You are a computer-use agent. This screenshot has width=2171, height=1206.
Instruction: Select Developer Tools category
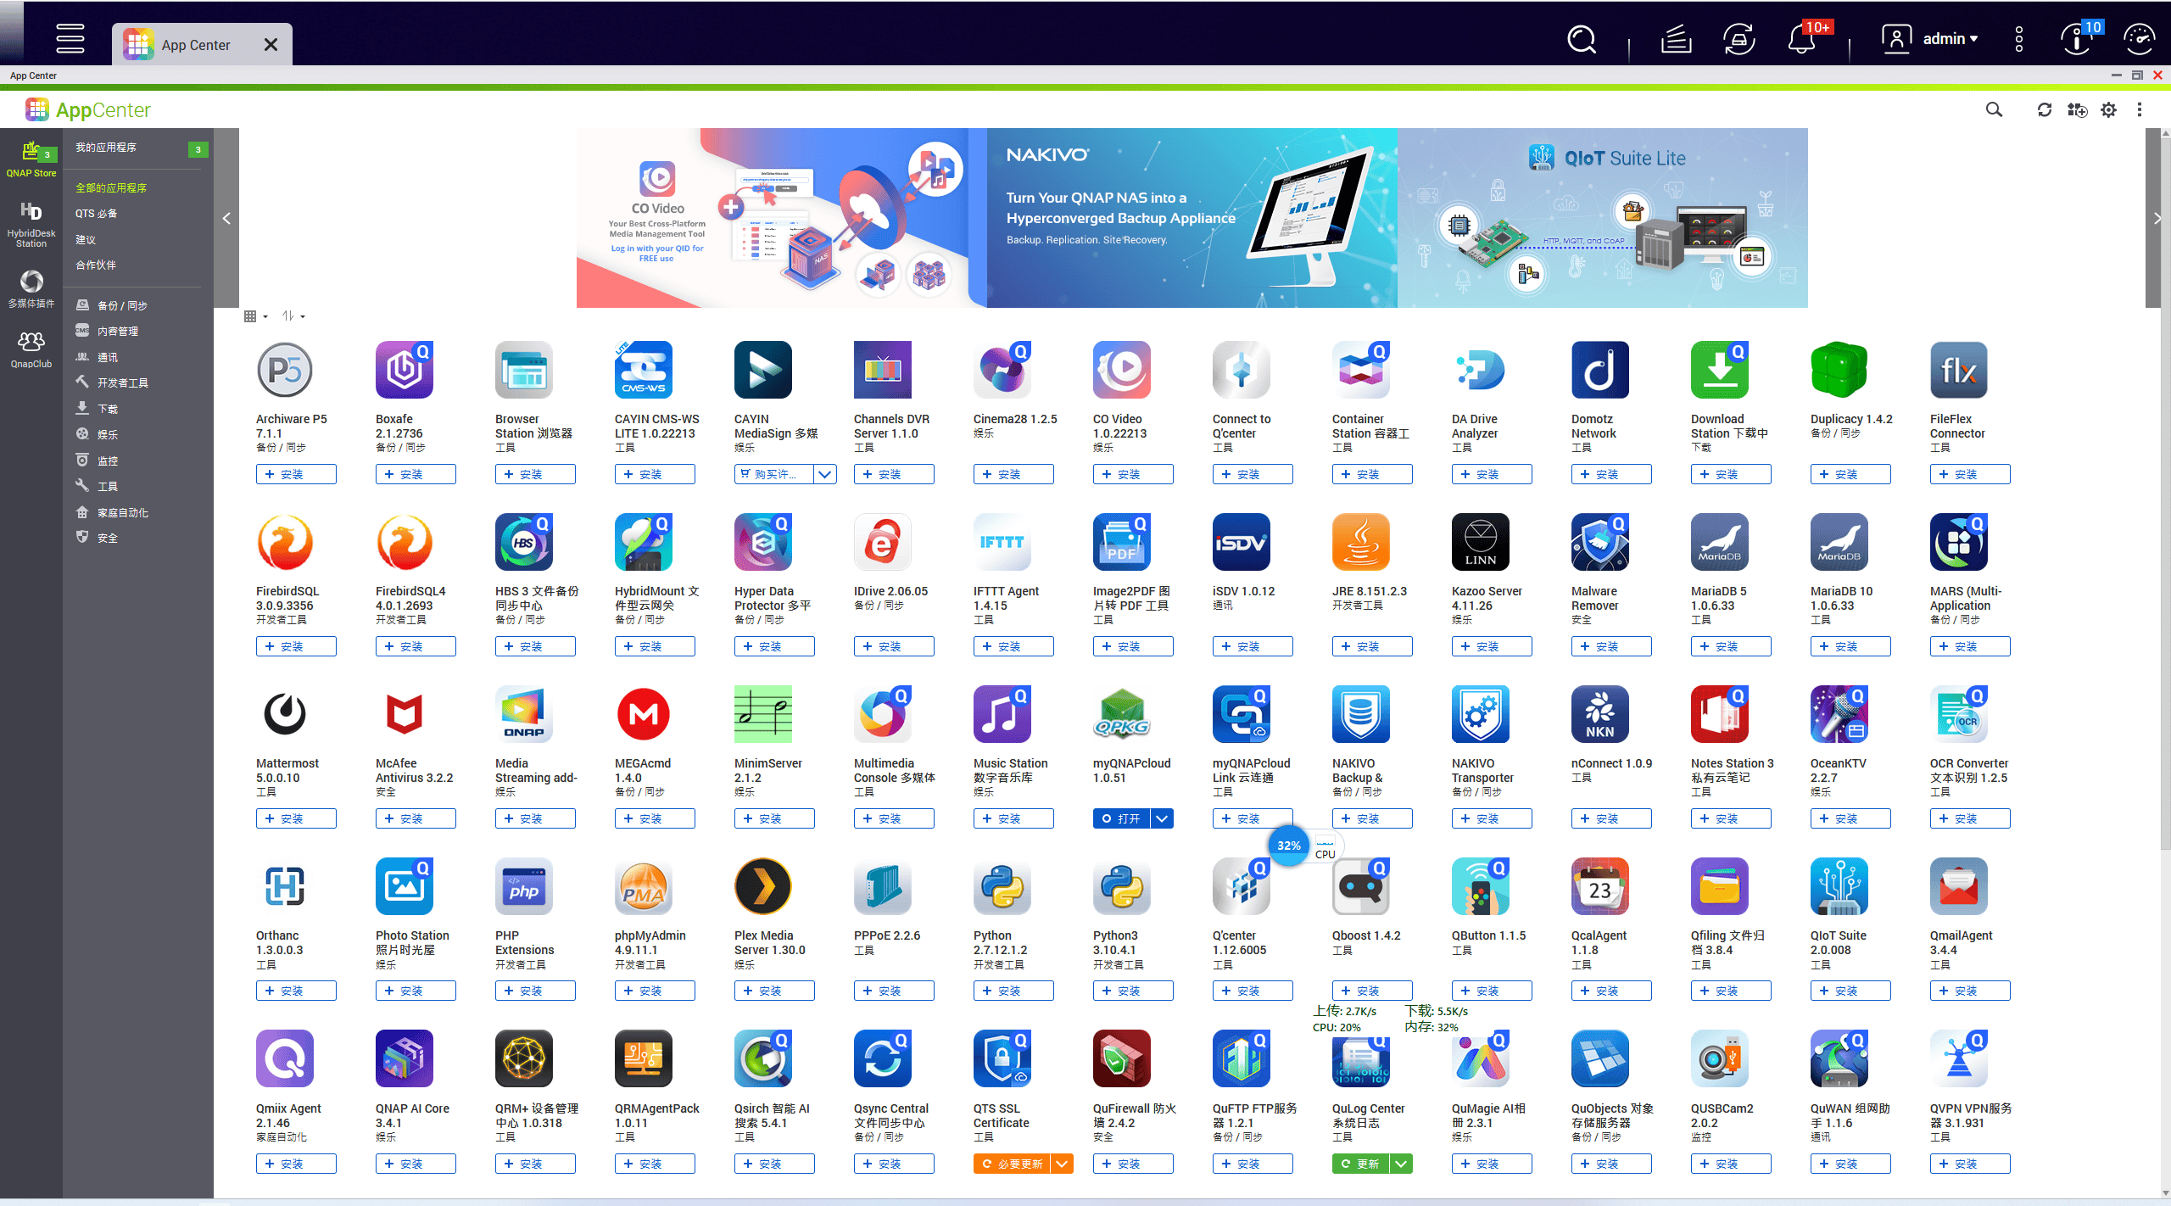click(122, 382)
